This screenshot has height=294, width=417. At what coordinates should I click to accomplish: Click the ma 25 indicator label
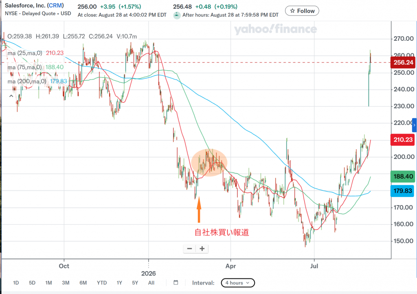tap(25, 53)
